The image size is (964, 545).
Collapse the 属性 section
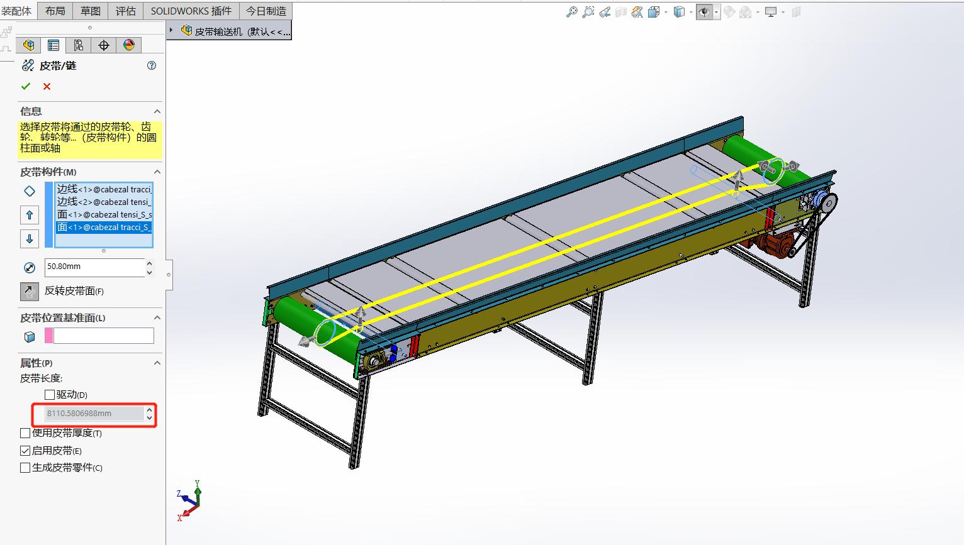157,363
